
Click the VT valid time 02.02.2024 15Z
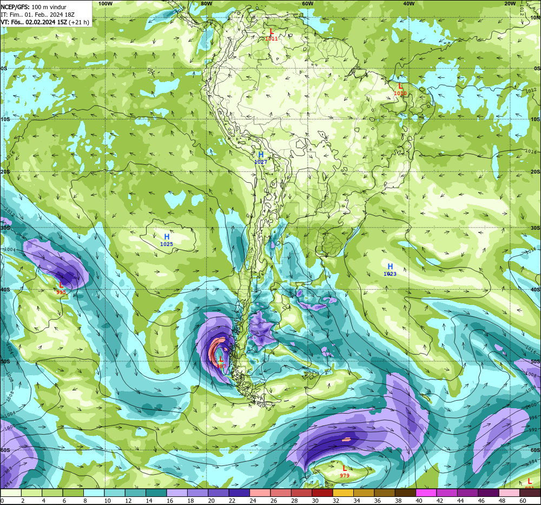[x=34, y=22]
